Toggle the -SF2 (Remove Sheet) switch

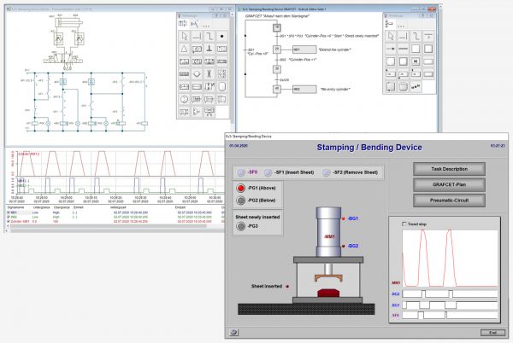(x=326, y=172)
